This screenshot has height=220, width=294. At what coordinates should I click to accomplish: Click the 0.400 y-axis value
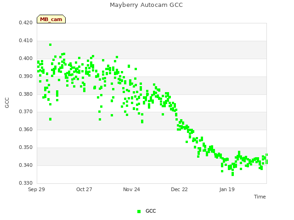tap(26, 58)
